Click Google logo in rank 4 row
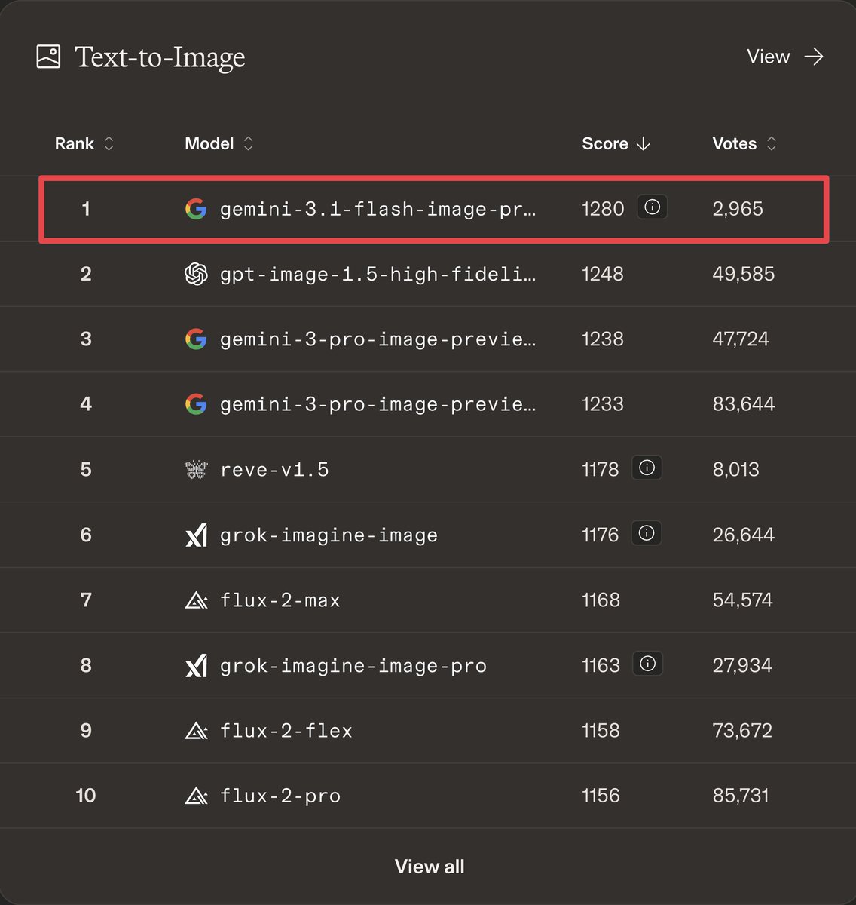 point(196,404)
